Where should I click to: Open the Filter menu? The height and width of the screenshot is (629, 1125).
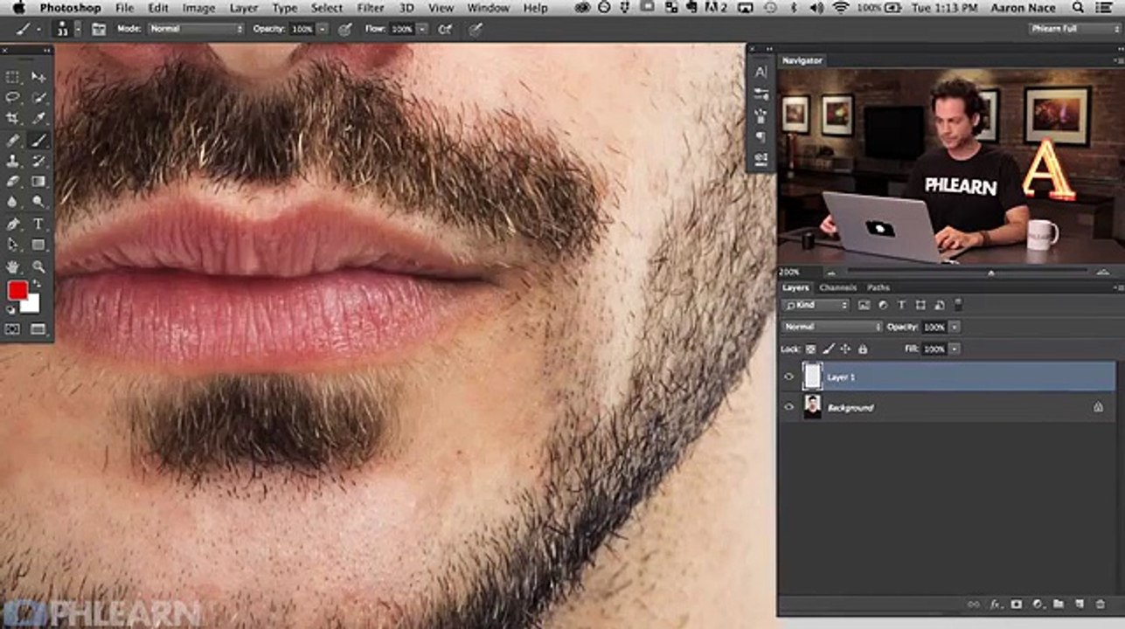point(371,8)
